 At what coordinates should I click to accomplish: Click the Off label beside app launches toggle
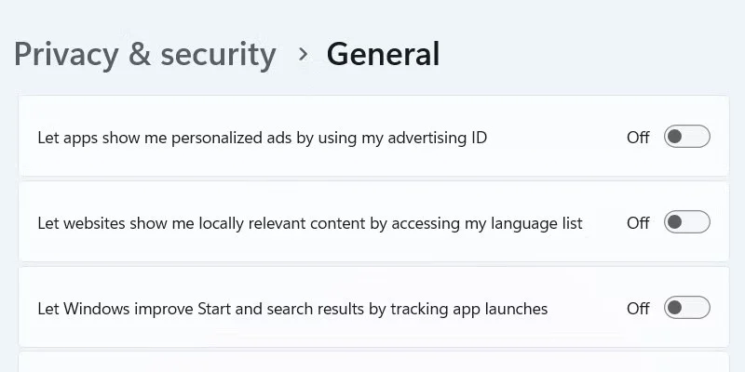click(638, 309)
